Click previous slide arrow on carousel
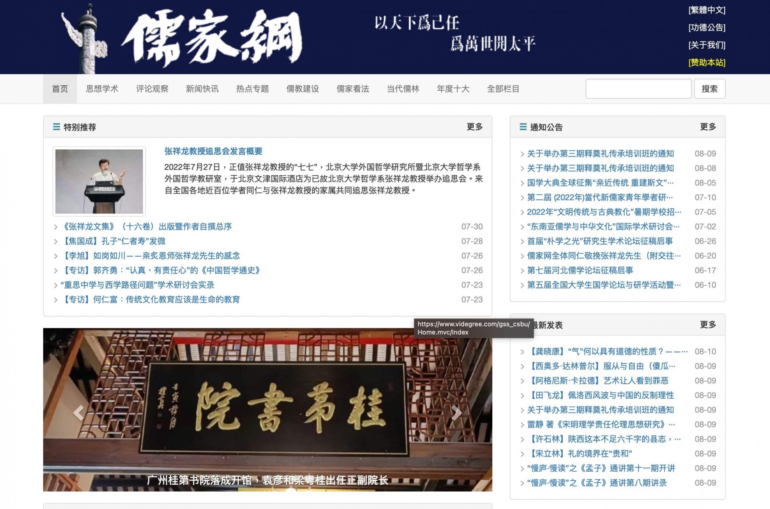 click(x=78, y=412)
